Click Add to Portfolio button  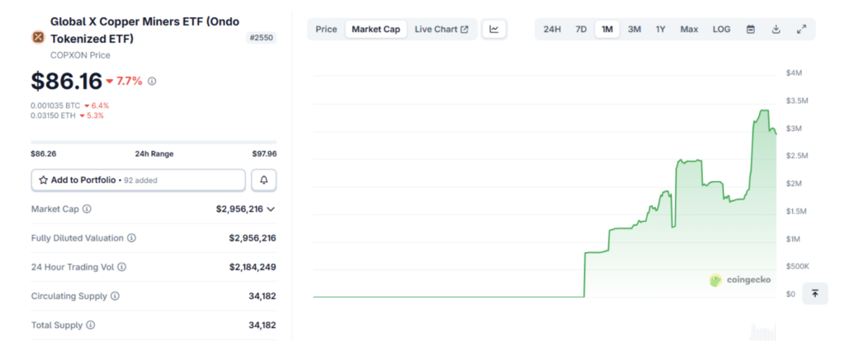[x=138, y=180]
